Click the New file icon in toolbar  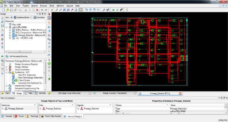pyautogui.click(x=3, y=10)
